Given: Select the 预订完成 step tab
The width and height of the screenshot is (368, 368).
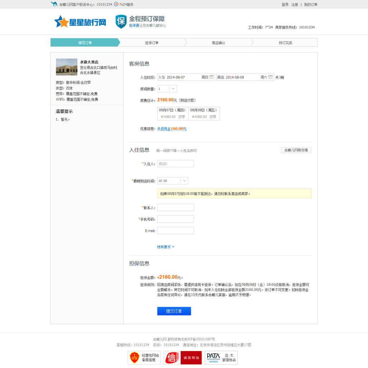Looking at the screenshot, I should 285,43.
